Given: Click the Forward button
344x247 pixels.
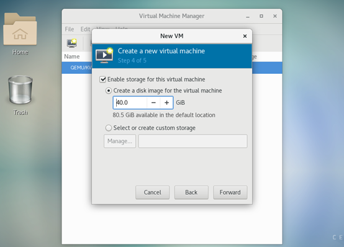Looking at the screenshot, I should (230, 192).
